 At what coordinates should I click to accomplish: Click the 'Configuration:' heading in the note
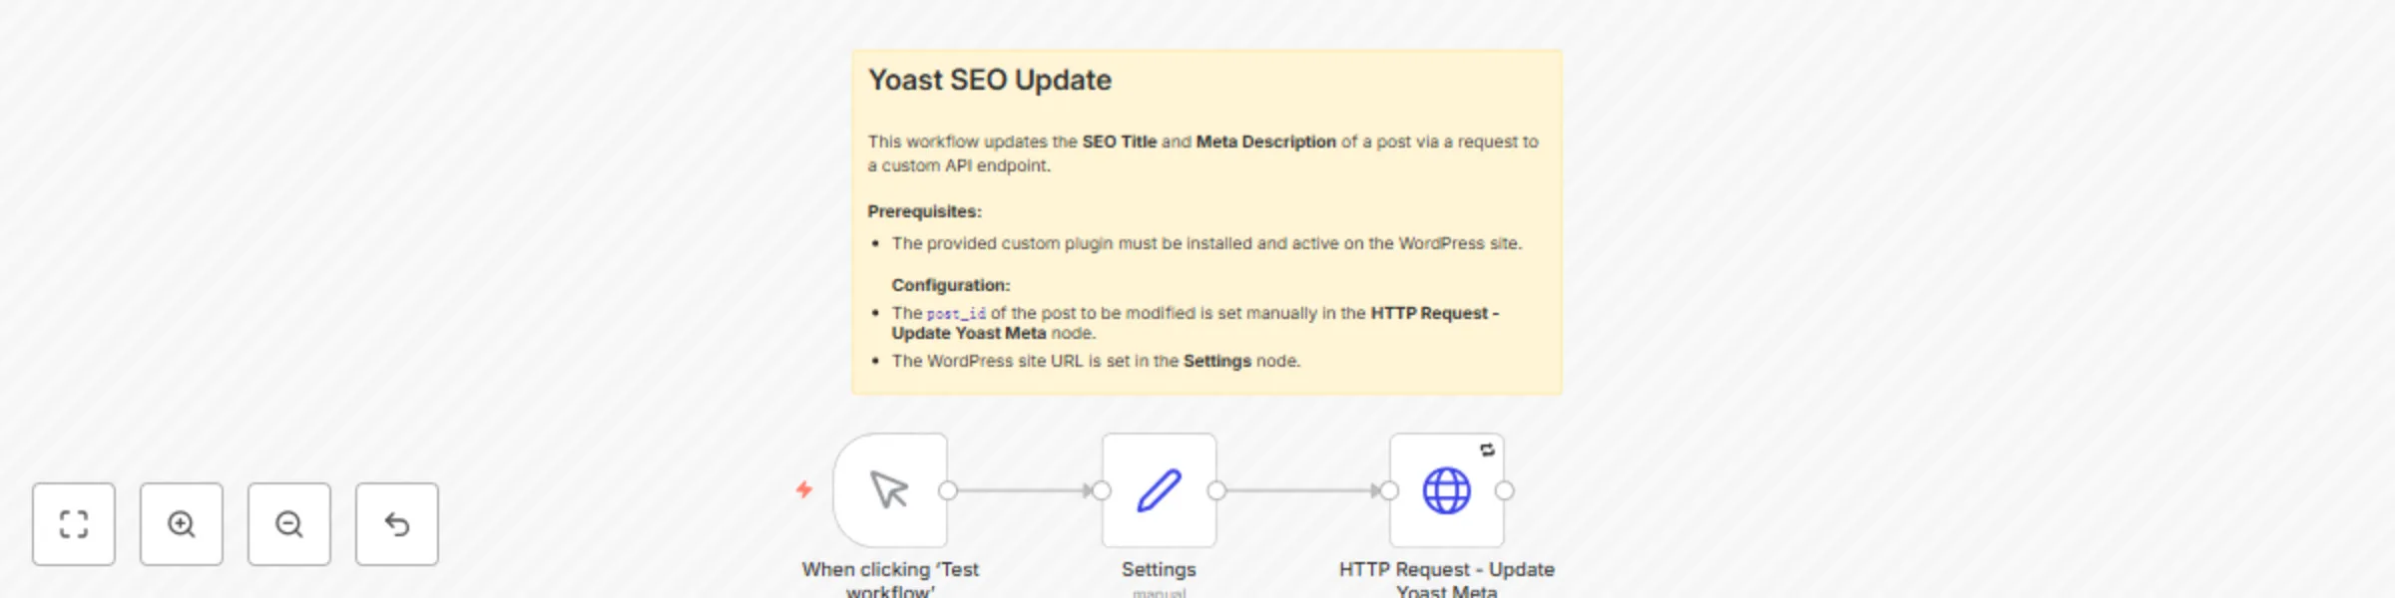point(951,285)
